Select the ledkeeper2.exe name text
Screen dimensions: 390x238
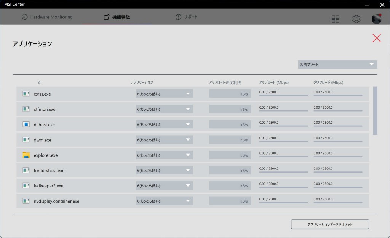coord(48,186)
